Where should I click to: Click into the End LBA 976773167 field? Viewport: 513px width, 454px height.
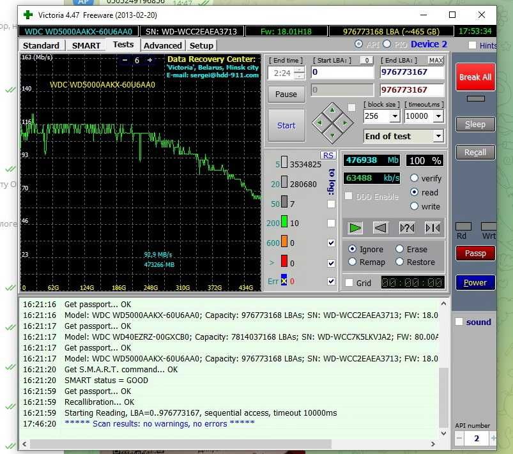tap(412, 72)
